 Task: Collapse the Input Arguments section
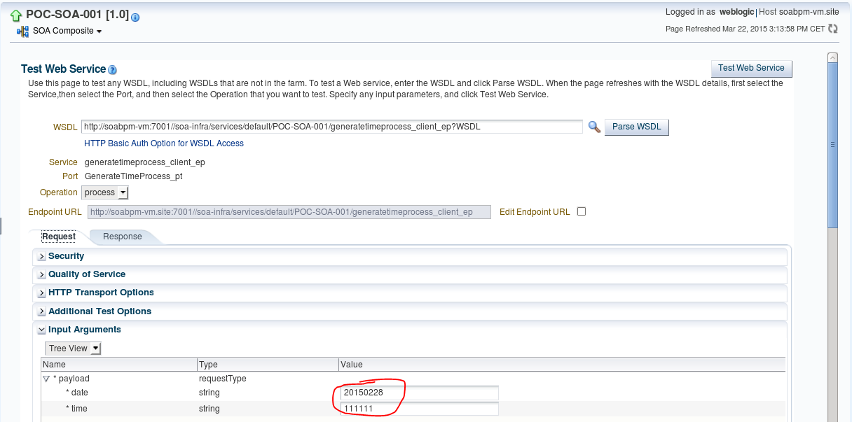click(42, 330)
